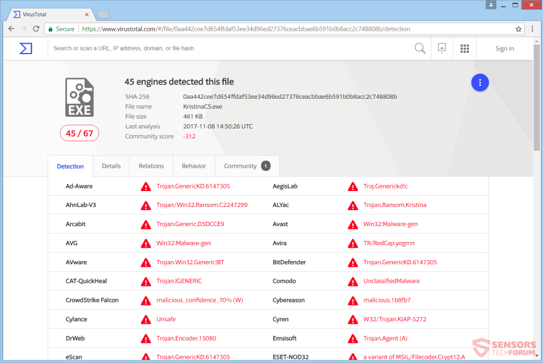Click the '45 engines detected this file' heading
This screenshot has width=543, height=363.
179,82
